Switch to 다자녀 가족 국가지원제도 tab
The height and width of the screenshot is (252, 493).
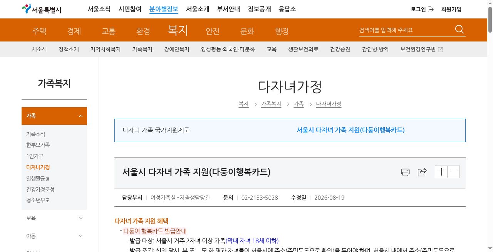tap(156, 130)
